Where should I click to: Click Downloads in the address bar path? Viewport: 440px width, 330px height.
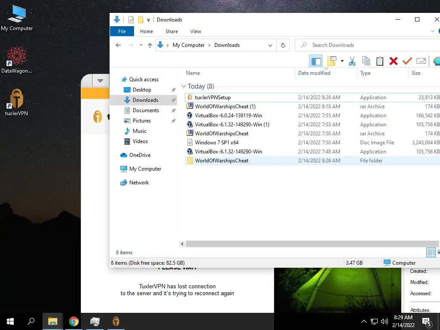[227, 45]
